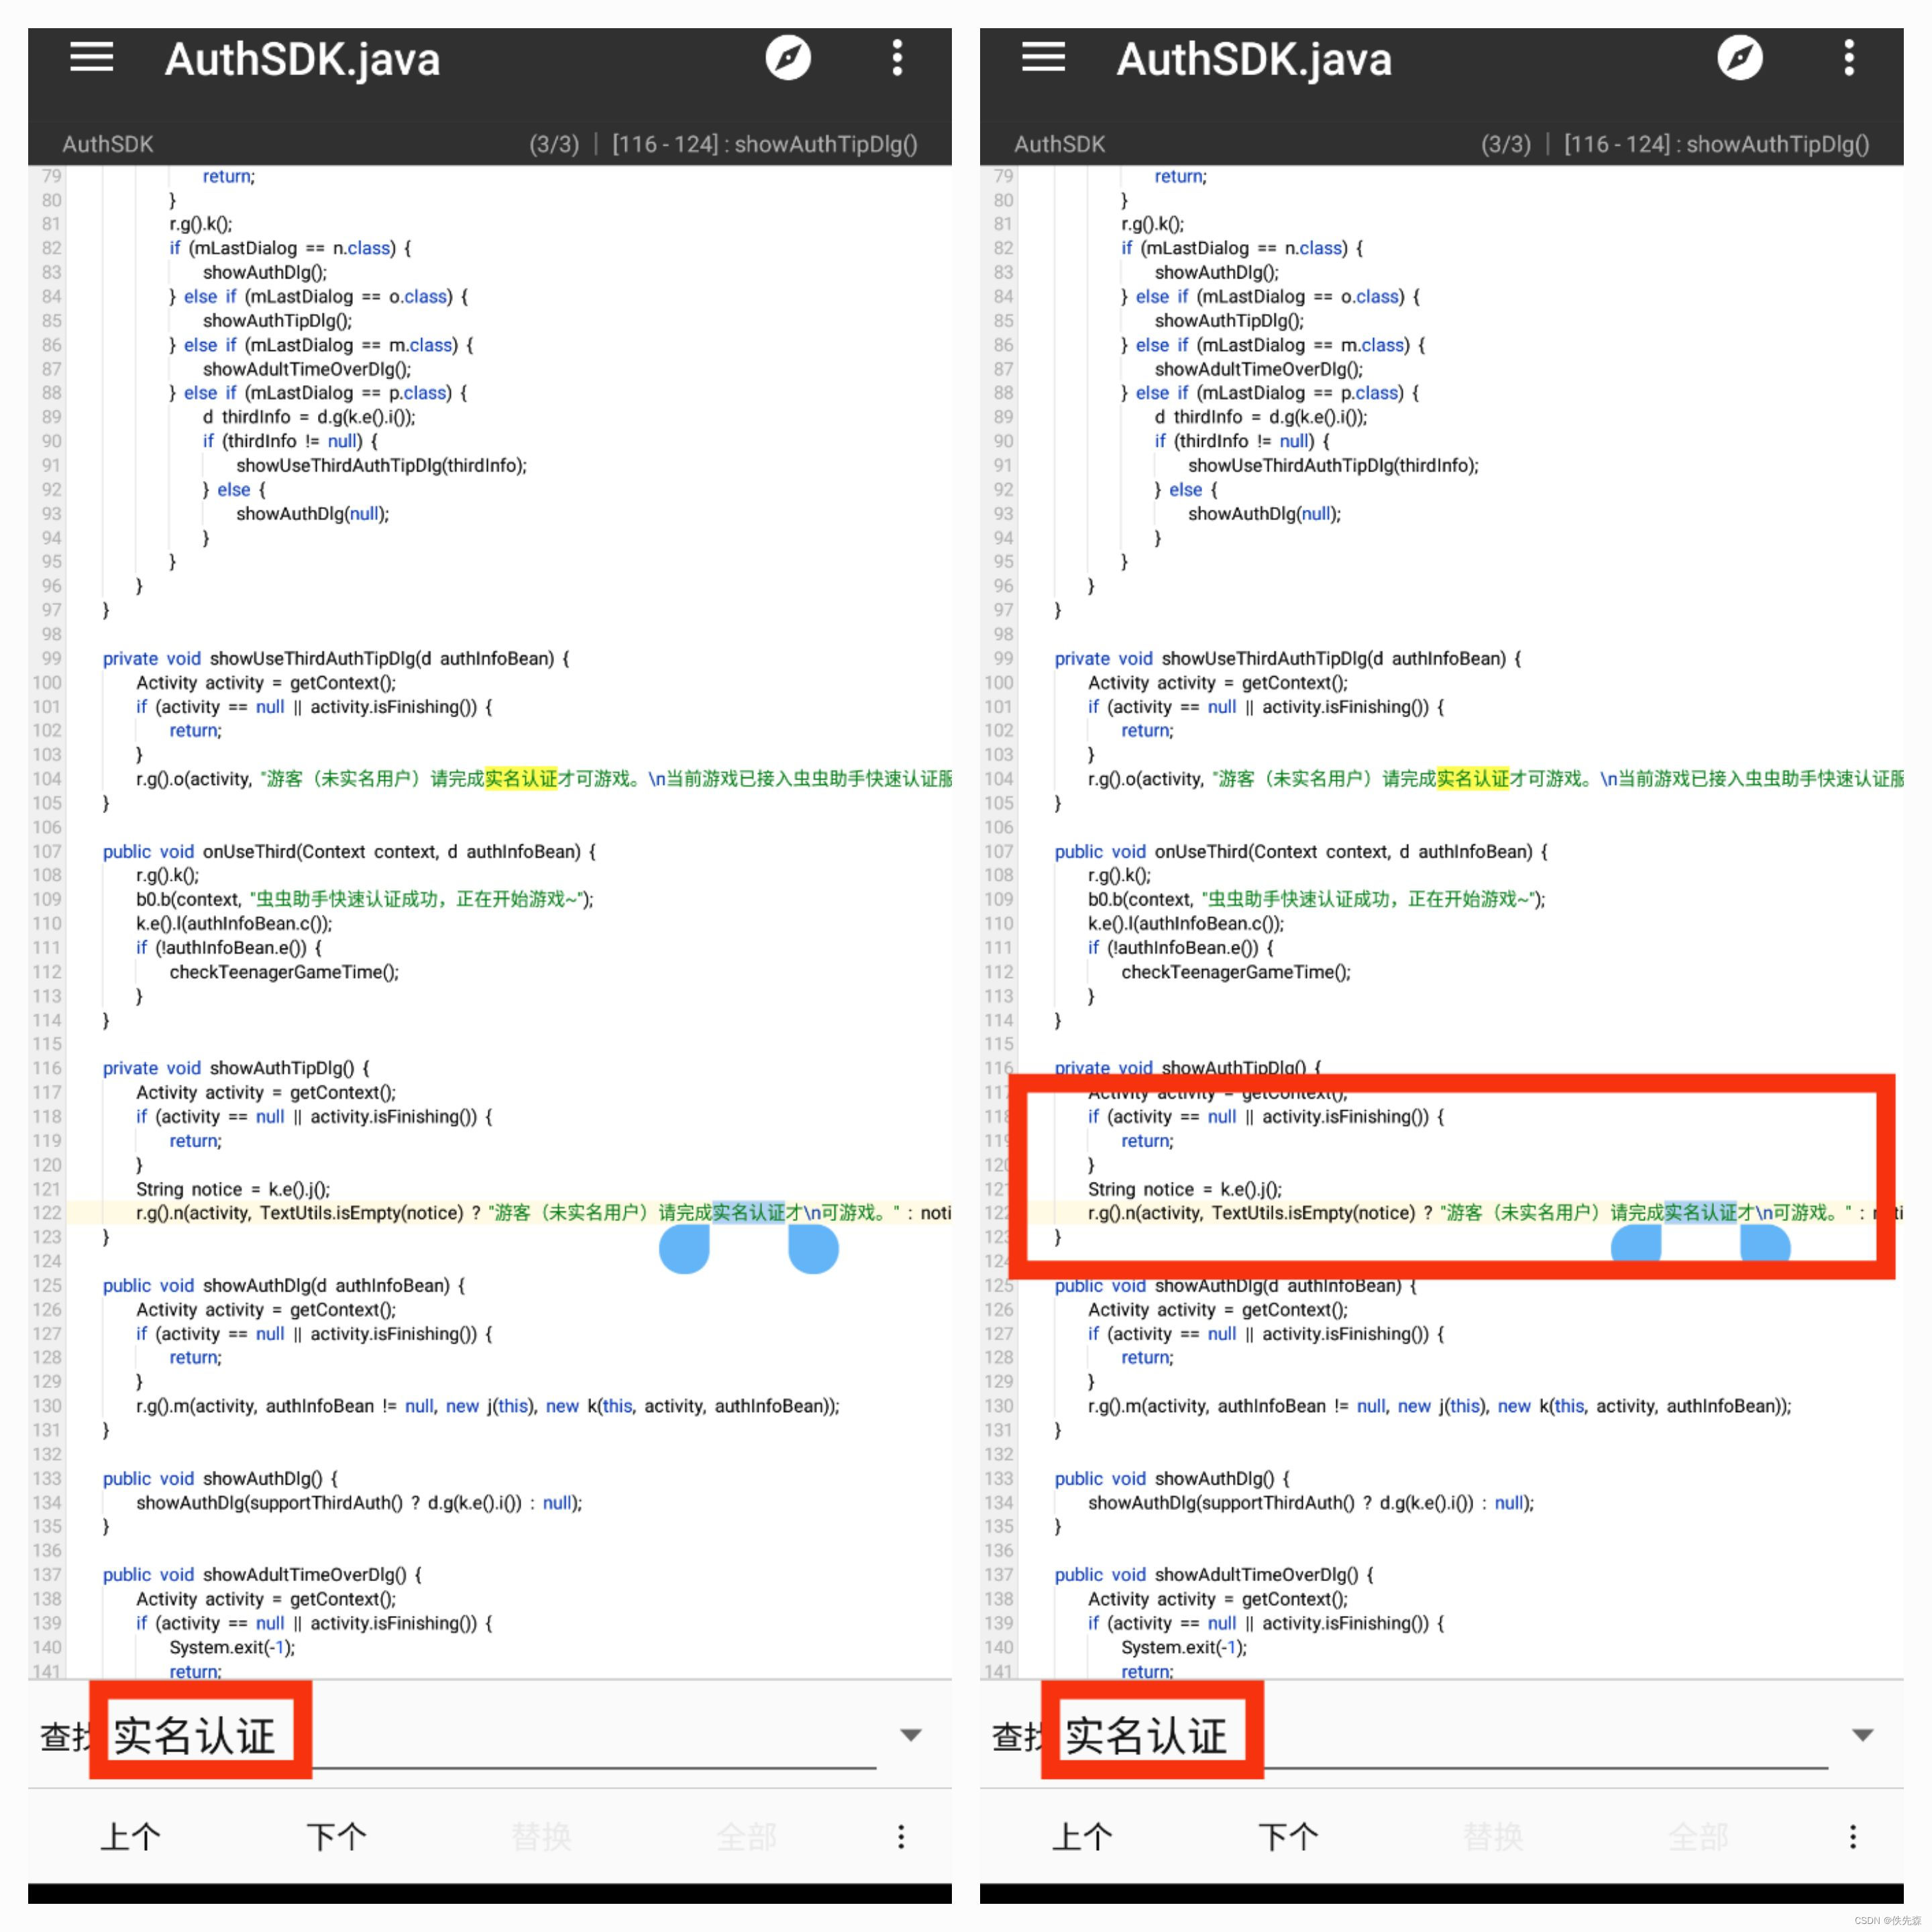Focus the 实名认证 search field in left panel
Viewport: 1932px width, 1932px height.
point(195,1735)
